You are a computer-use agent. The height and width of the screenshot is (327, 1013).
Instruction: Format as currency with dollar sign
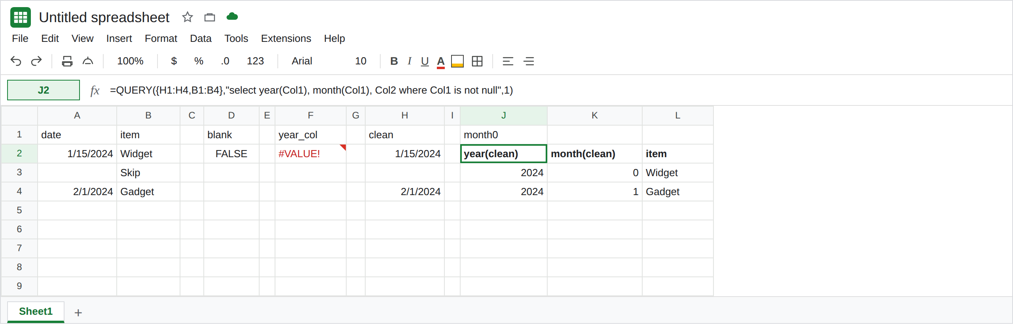coord(174,61)
